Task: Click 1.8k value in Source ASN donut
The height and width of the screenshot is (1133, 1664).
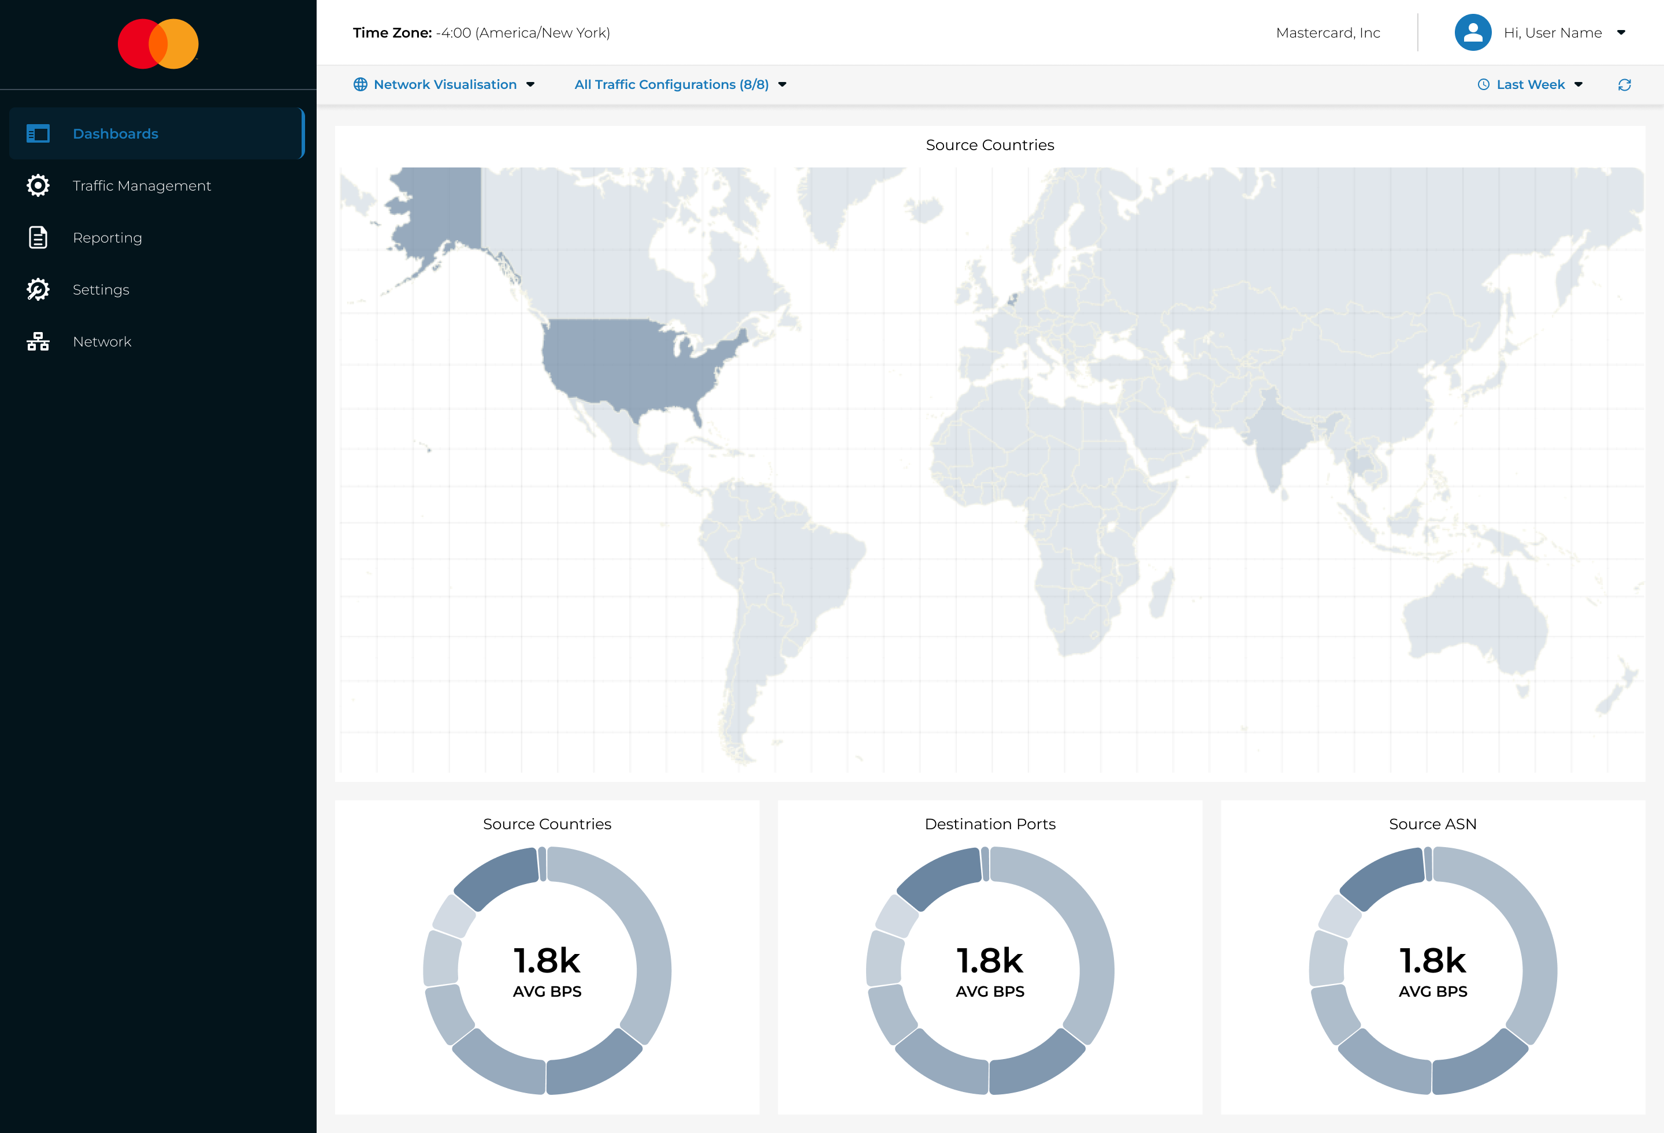Action: pos(1433,960)
